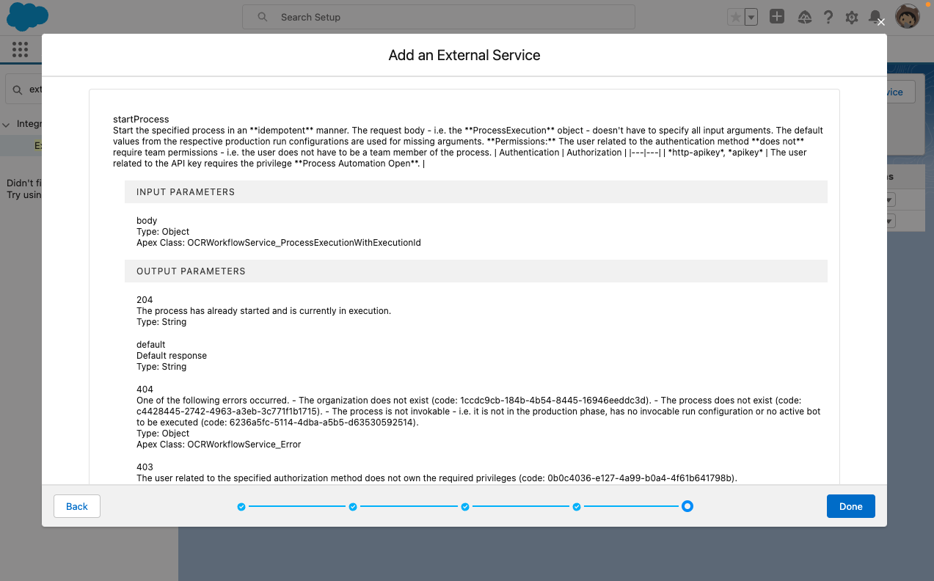The height and width of the screenshot is (581, 934).
Task: Click the process has already started description
Action: (x=263, y=311)
